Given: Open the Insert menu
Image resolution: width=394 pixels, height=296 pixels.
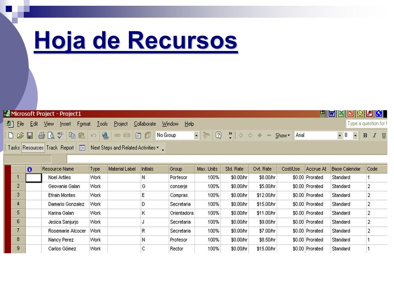Looking at the screenshot, I should [x=65, y=124].
